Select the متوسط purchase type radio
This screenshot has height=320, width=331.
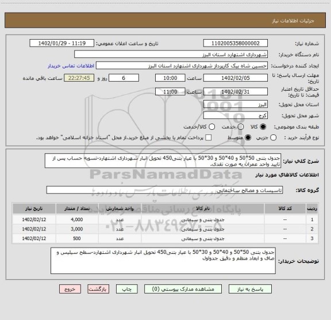point(248,138)
